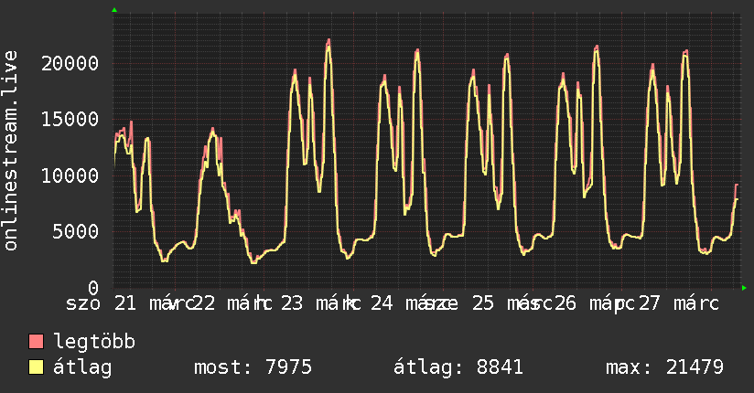
Task: Click the green arrow ending the x-axis
Action: pyautogui.click(x=744, y=288)
